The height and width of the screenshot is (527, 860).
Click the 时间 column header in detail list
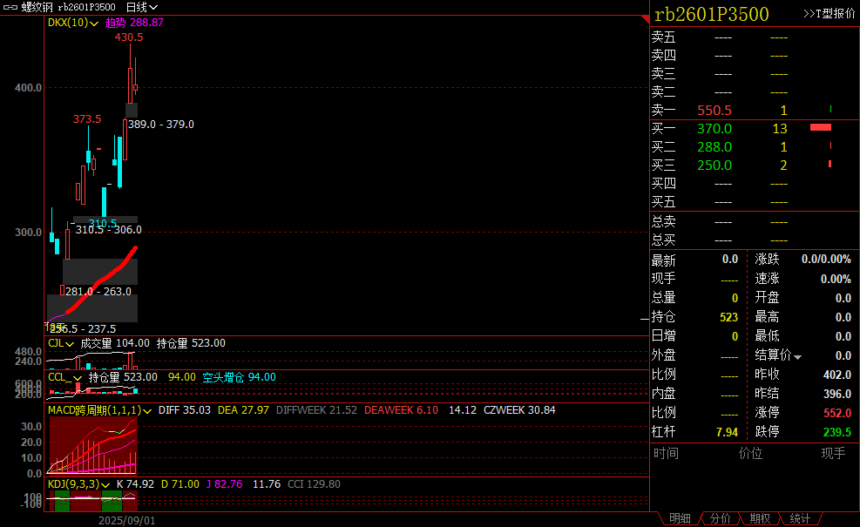pos(666,453)
